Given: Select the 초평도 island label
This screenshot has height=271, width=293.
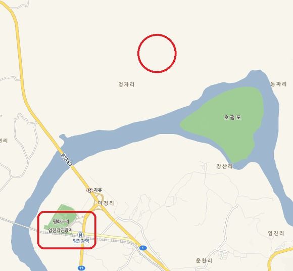Looking at the screenshot, I should point(232,117).
